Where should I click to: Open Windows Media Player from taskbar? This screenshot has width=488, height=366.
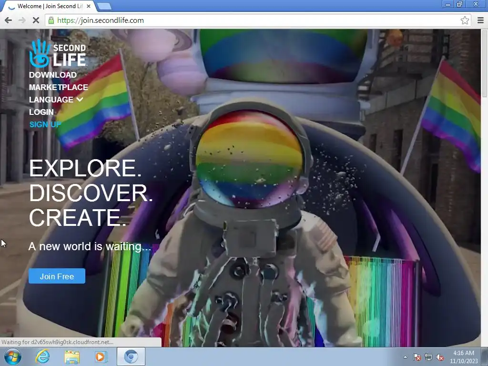click(x=101, y=357)
